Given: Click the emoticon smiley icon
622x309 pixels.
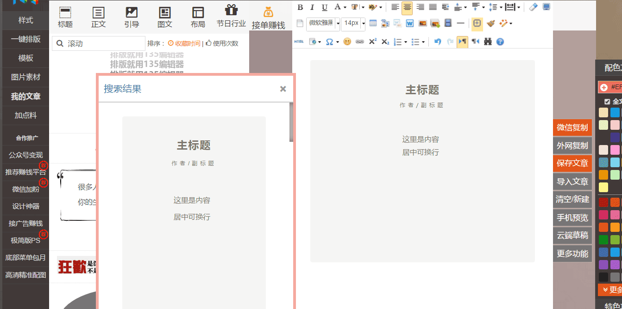Looking at the screenshot, I should [347, 42].
